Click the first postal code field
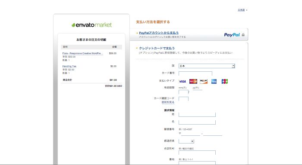This screenshot has height=165, width=302. pyautogui.click(x=191, y=134)
